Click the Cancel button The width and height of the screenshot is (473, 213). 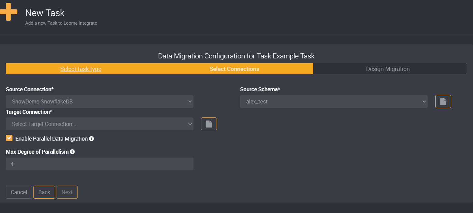(19, 192)
